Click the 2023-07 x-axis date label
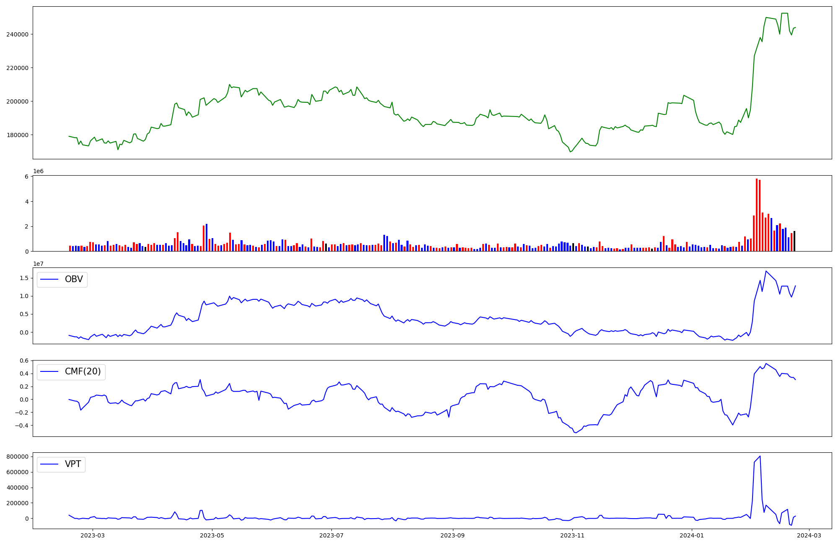This screenshot has height=545, width=838. coord(331,535)
